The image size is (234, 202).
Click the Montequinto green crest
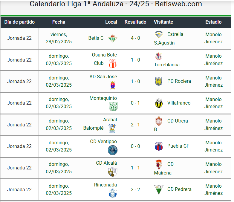(x=113, y=106)
